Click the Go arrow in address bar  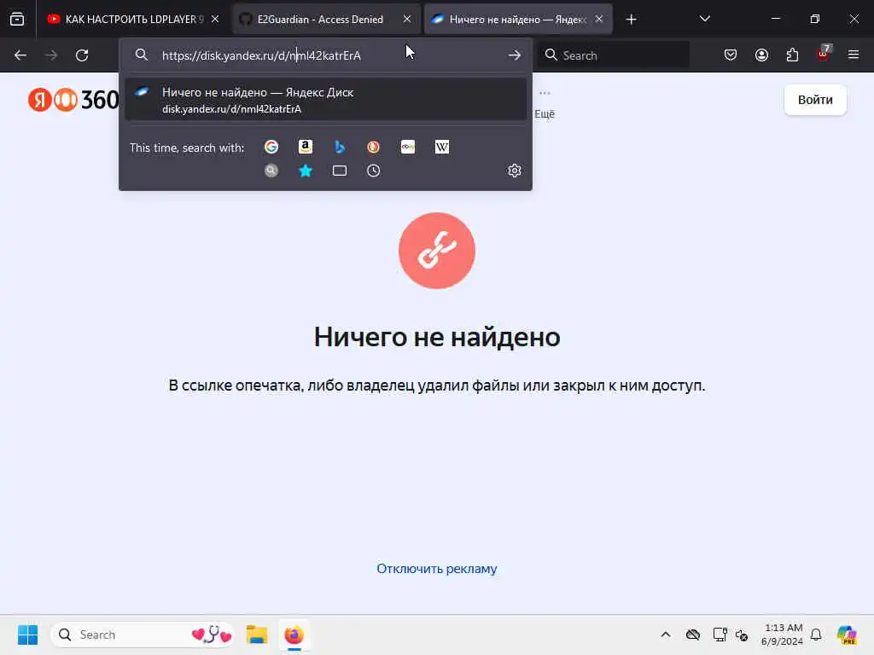click(x=514, y=55)
